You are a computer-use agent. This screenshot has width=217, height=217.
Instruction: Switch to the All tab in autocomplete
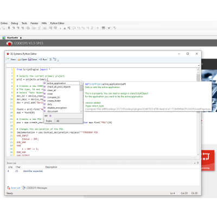(x=58, y=121)
